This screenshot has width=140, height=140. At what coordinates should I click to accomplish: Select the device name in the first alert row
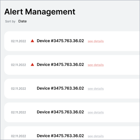(x=60, y=41)
